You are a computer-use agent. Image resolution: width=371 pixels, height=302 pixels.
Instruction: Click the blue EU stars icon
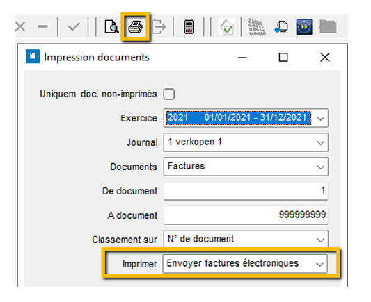pyautogui.click(x=304, y=27)
